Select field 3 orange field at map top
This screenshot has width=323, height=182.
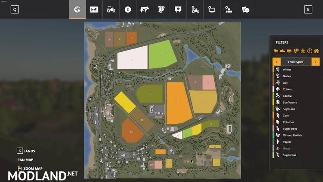tap(132, 38)
